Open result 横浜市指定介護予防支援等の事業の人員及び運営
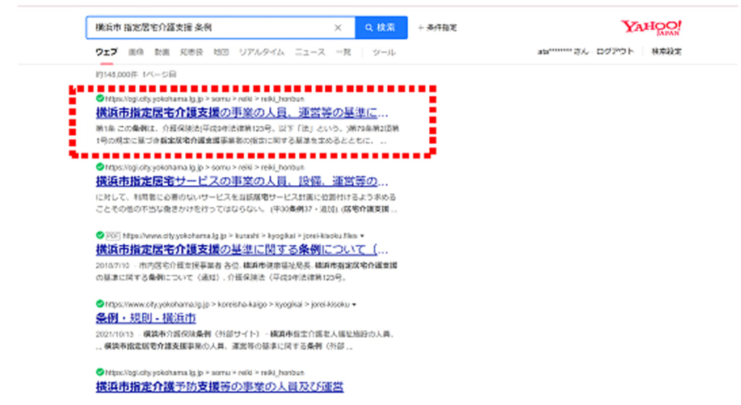This screenshot has width=741, height=405. point(220,387)
